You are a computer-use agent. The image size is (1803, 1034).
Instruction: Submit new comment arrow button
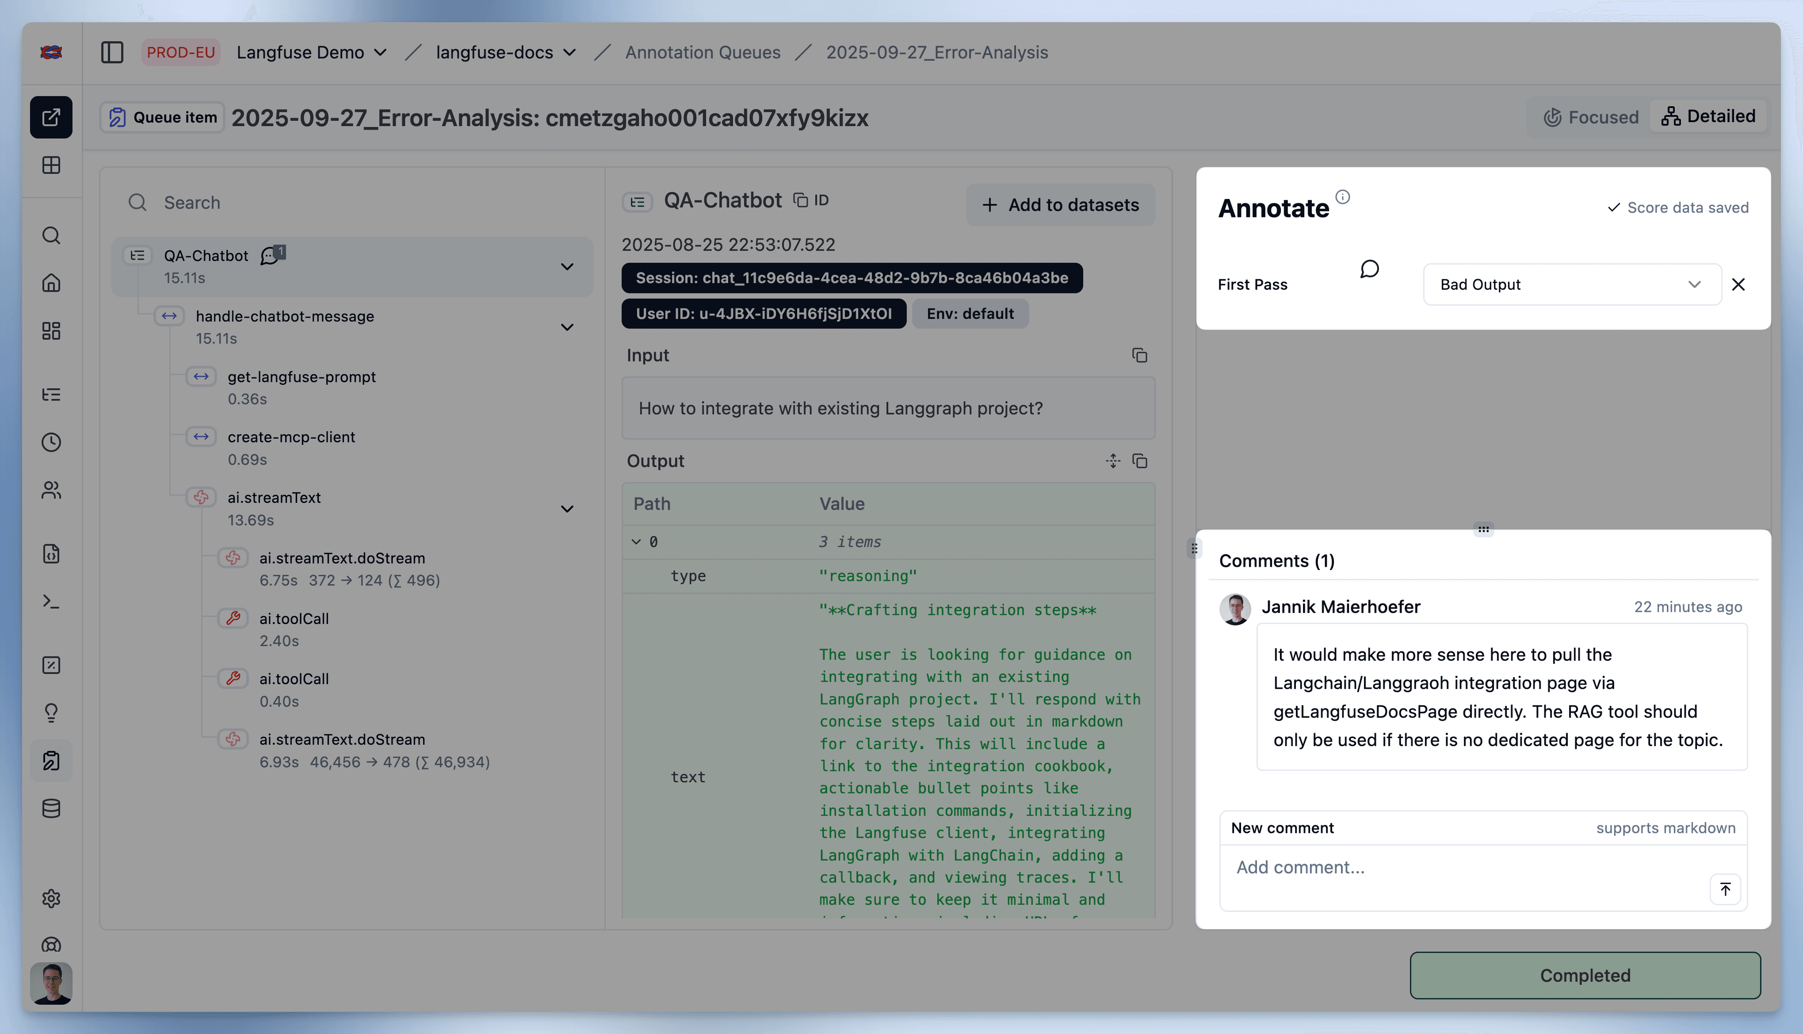pos(1725,889)
